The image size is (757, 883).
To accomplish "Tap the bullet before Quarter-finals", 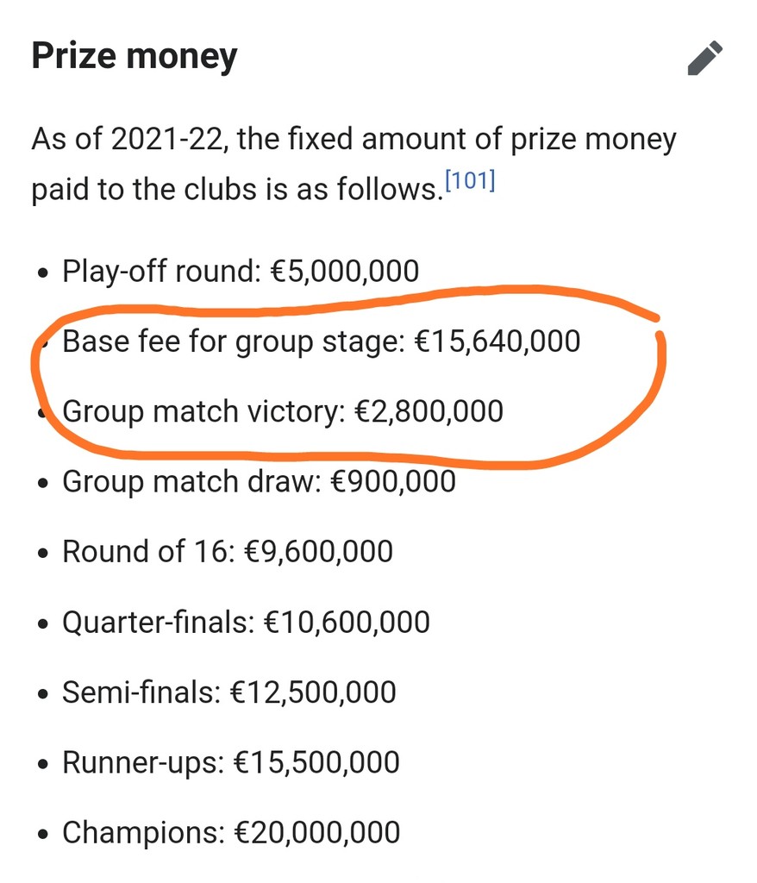I will pyautogui.click(x=42, y=625).
